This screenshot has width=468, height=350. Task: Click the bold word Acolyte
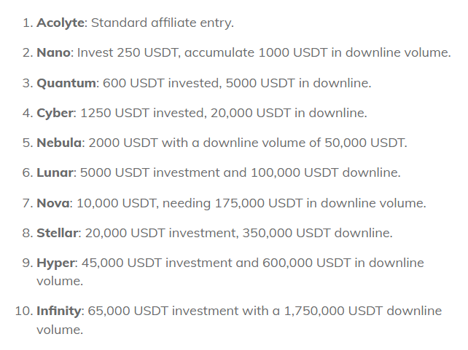coord(61,23)
